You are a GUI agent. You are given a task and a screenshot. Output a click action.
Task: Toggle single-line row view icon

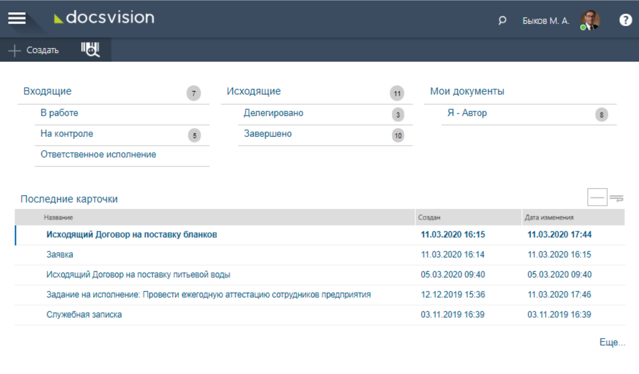click(597, 197)
